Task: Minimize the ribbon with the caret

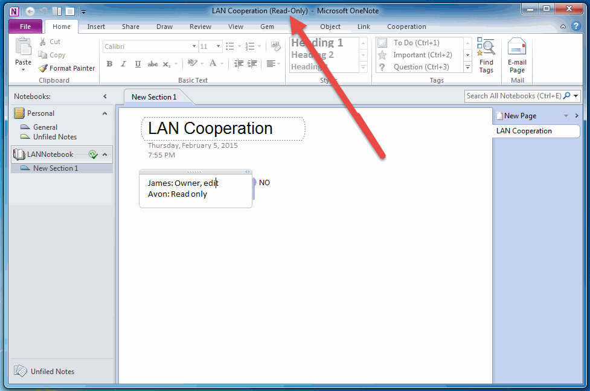Action: click(x=563, y=27)
